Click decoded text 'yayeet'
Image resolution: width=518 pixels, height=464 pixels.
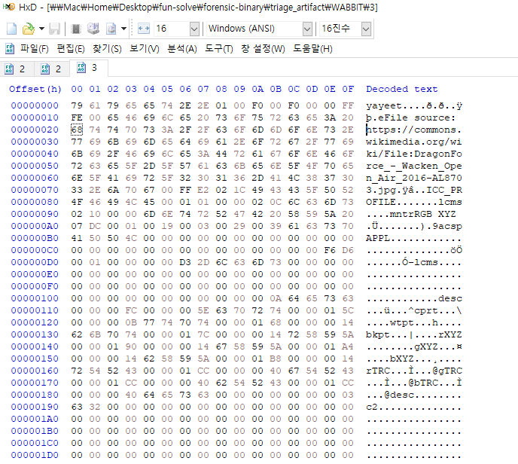384,105
